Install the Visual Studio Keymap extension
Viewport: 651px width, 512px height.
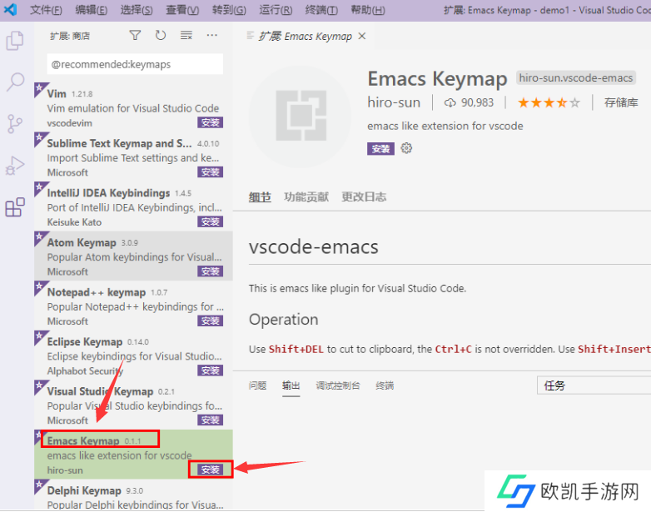210,420
